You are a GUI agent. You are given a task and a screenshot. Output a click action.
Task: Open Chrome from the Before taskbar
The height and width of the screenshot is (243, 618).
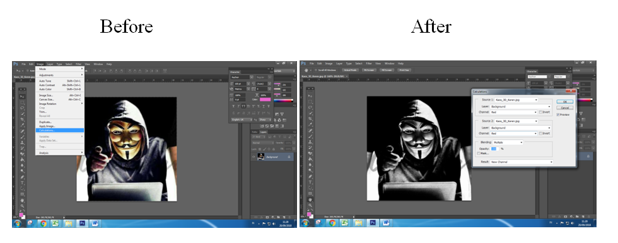coord(44,223)
